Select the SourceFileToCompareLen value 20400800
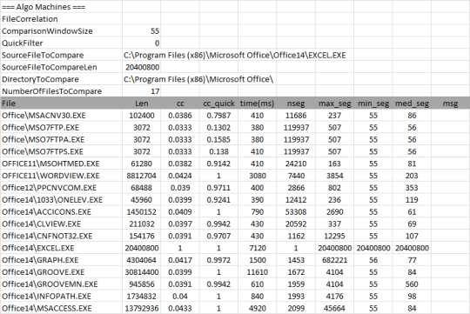 pyautogui.click(x=142, y=67)
